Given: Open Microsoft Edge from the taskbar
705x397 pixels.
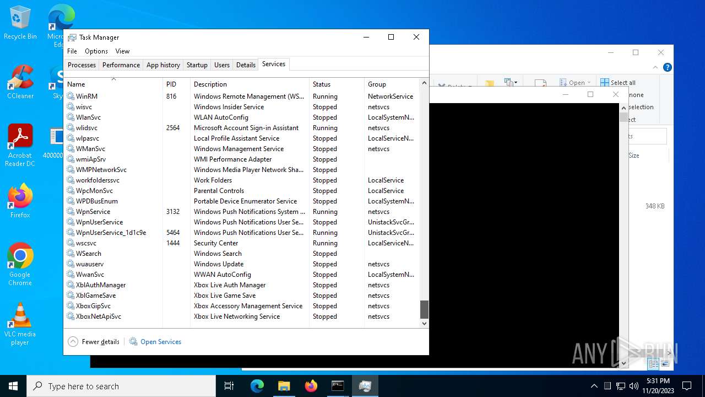Looking at the screenshot, I should (257, 386).
